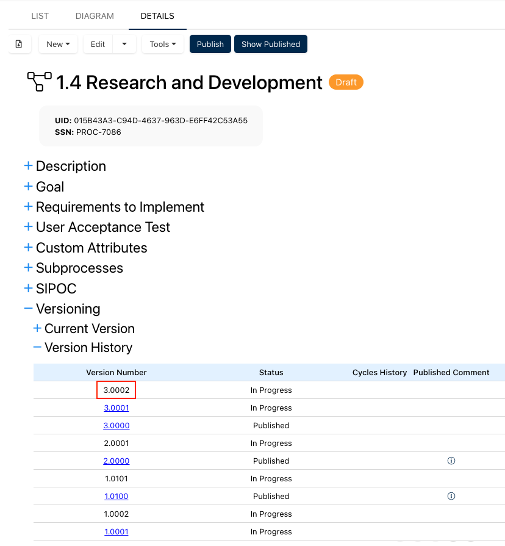Click the process diagram icon beside title
The image size is (505, 546).
tap(40, 82)
